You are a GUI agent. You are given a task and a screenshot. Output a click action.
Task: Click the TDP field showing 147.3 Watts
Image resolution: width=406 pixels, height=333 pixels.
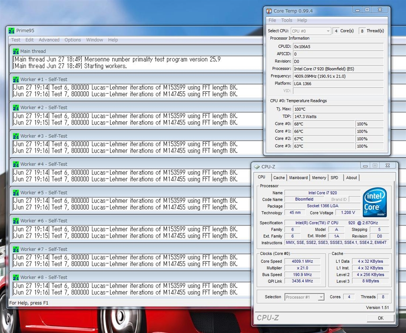coord(338,117)
